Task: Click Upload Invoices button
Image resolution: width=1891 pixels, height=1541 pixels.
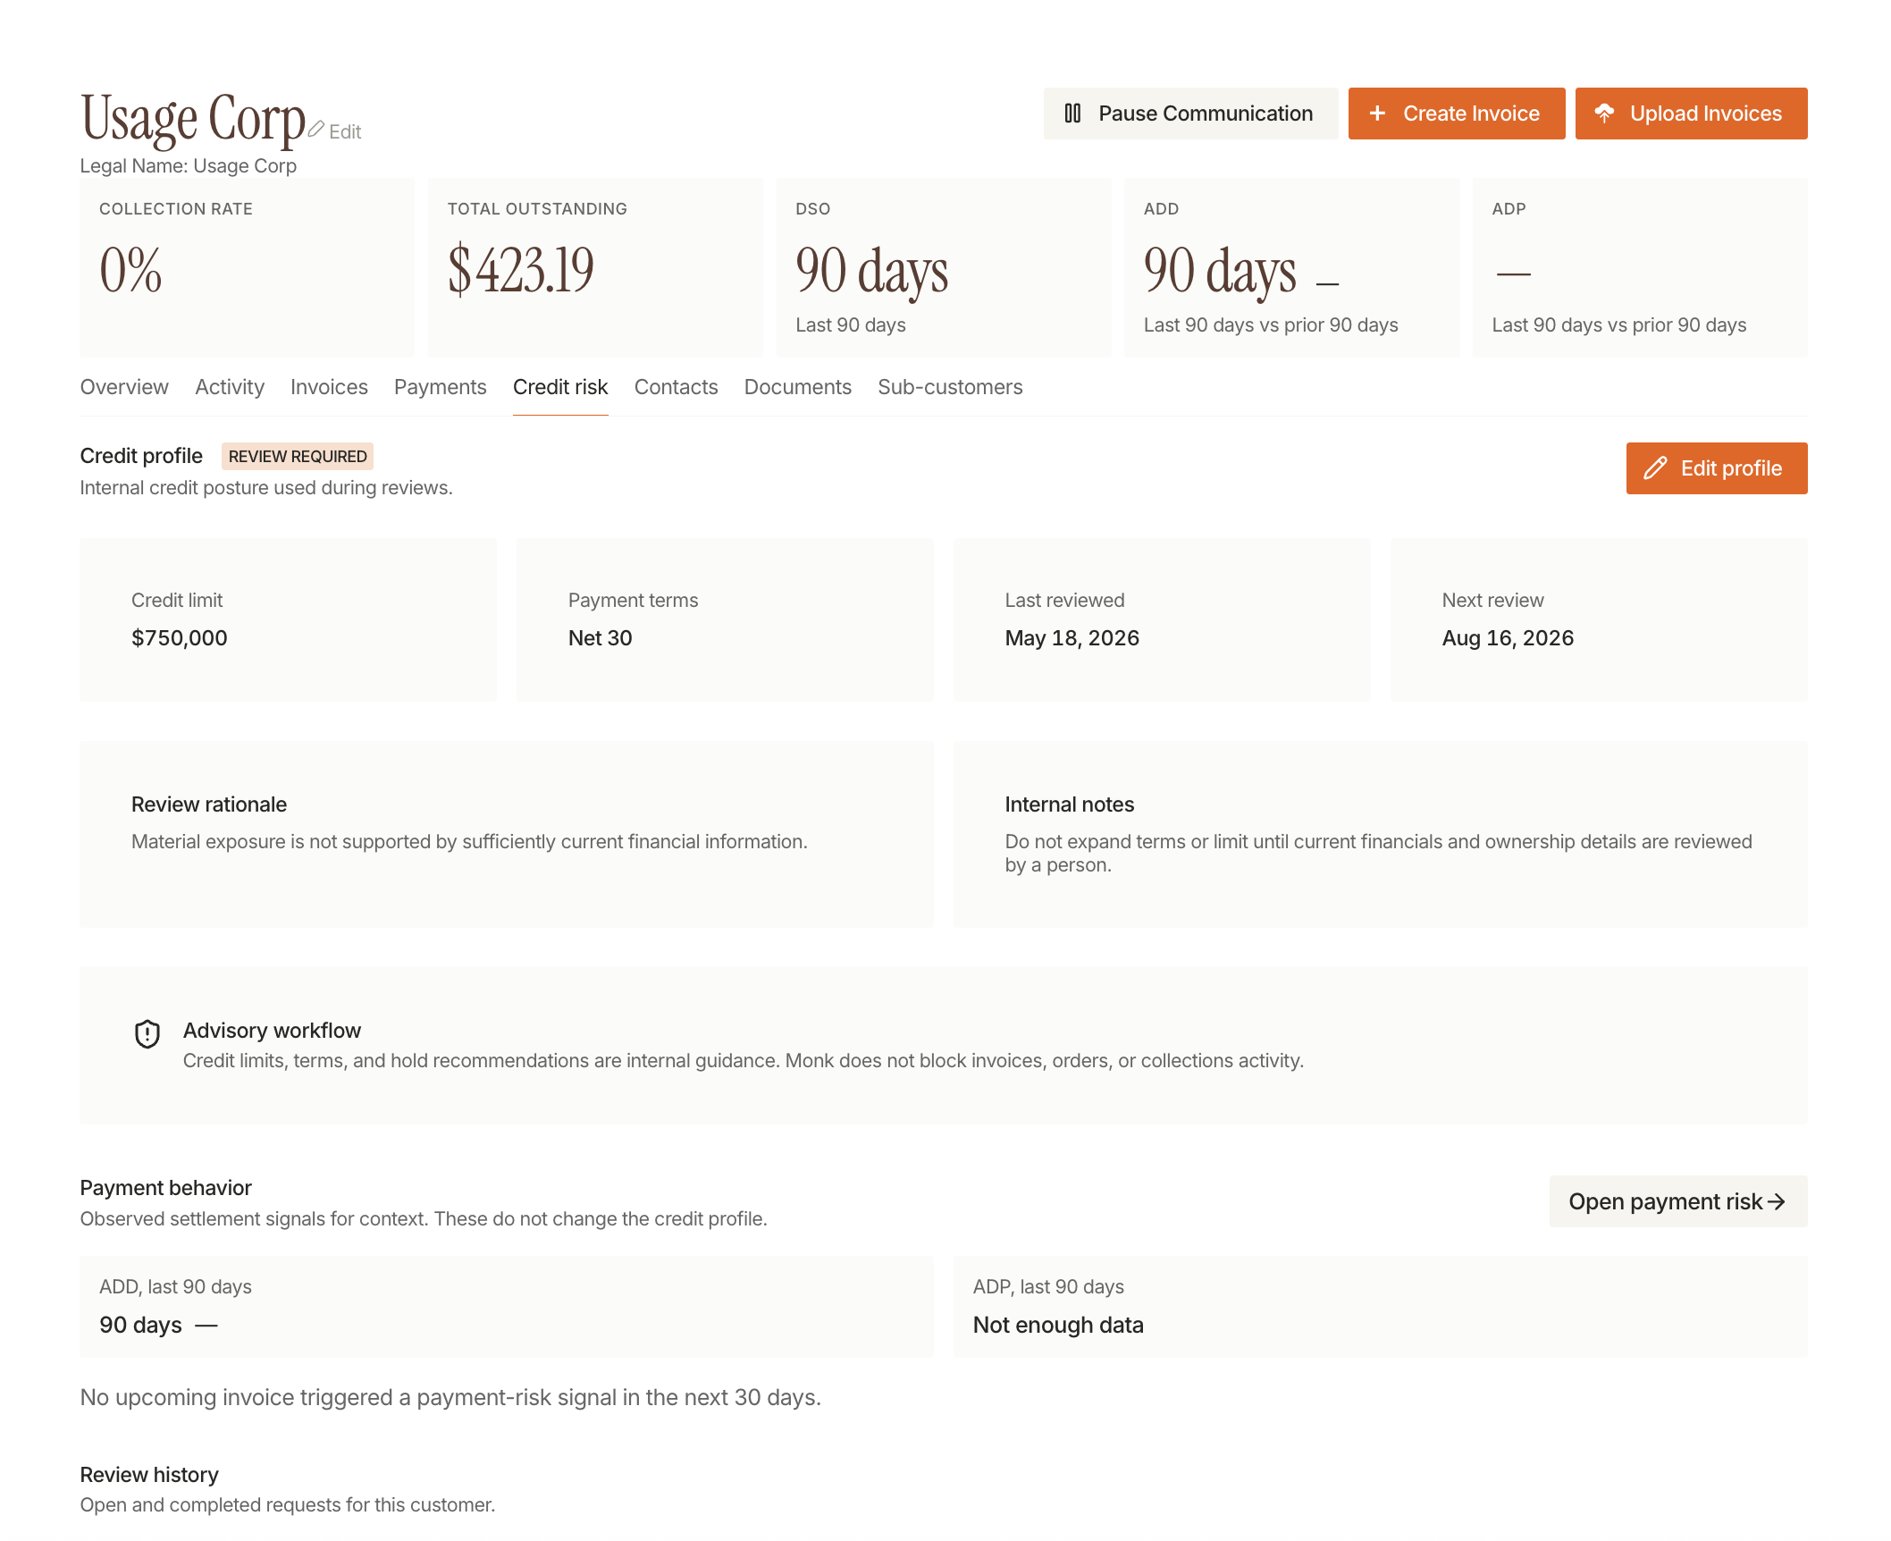Action: pyautogui.click(x=1691, y=114)
